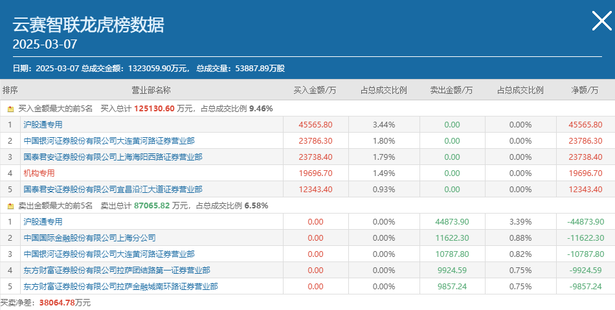The height and width of the screenshot is (310, 615).
Task: Click the 0.93% buy proportion cell
Action: tap(384, 189)
